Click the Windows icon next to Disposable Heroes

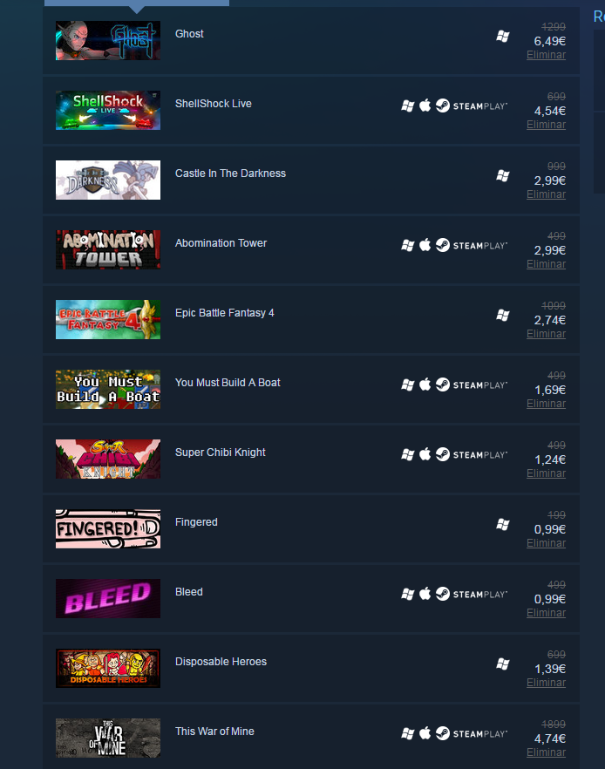point(502,664)
